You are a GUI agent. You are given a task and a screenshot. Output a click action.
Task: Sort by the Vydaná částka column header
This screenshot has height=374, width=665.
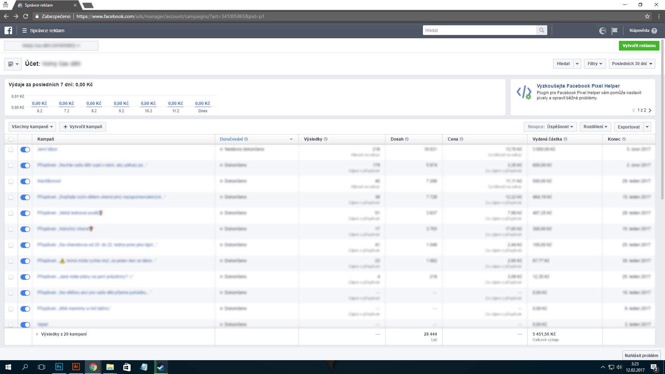547,139
